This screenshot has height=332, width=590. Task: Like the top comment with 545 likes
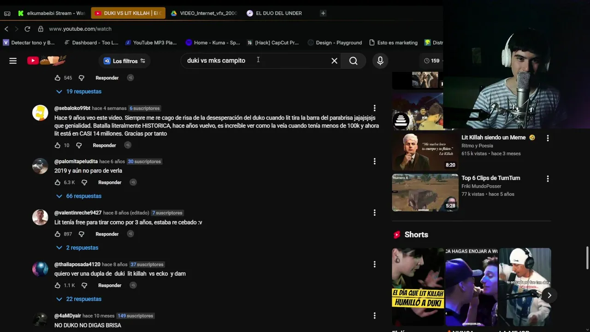click(58, 78)
